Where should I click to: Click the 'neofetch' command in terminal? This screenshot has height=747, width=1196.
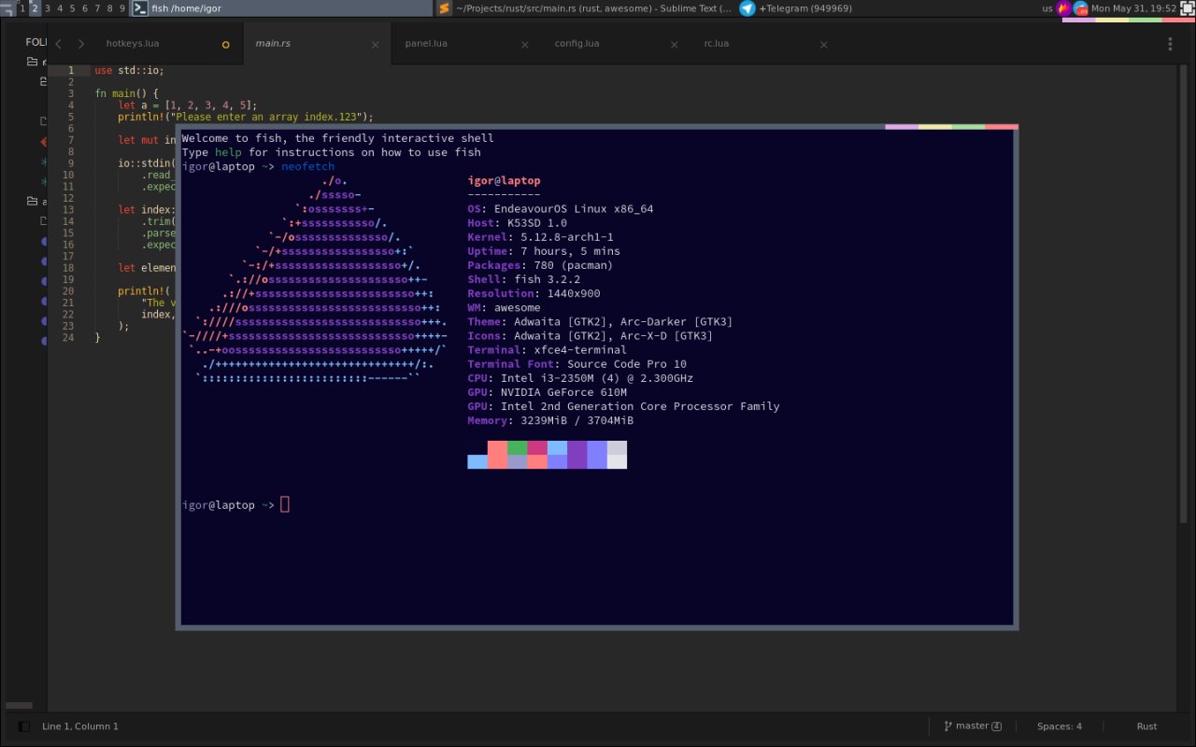pyautogui.click(x=307, y=167)
